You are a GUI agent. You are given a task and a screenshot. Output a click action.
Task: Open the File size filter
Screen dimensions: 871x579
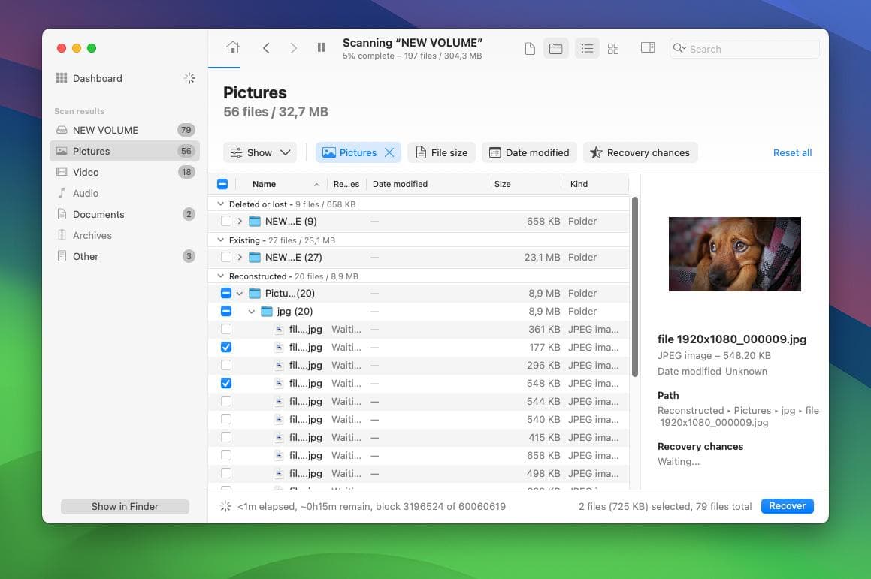442,152
